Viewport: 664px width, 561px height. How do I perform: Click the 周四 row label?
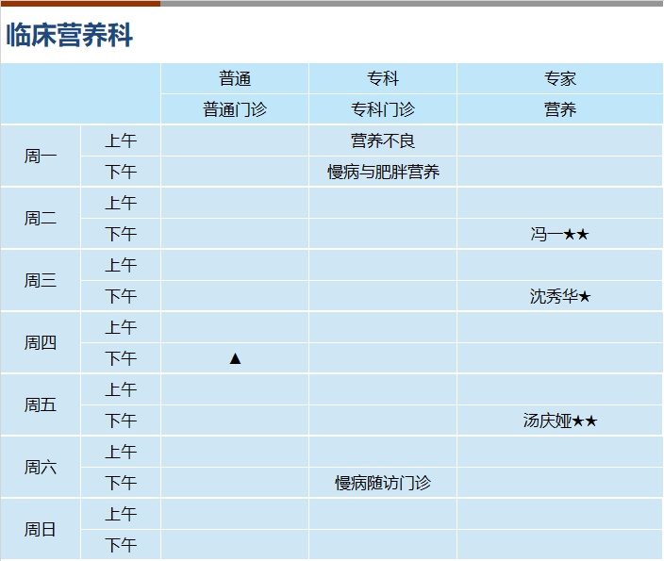41,343
